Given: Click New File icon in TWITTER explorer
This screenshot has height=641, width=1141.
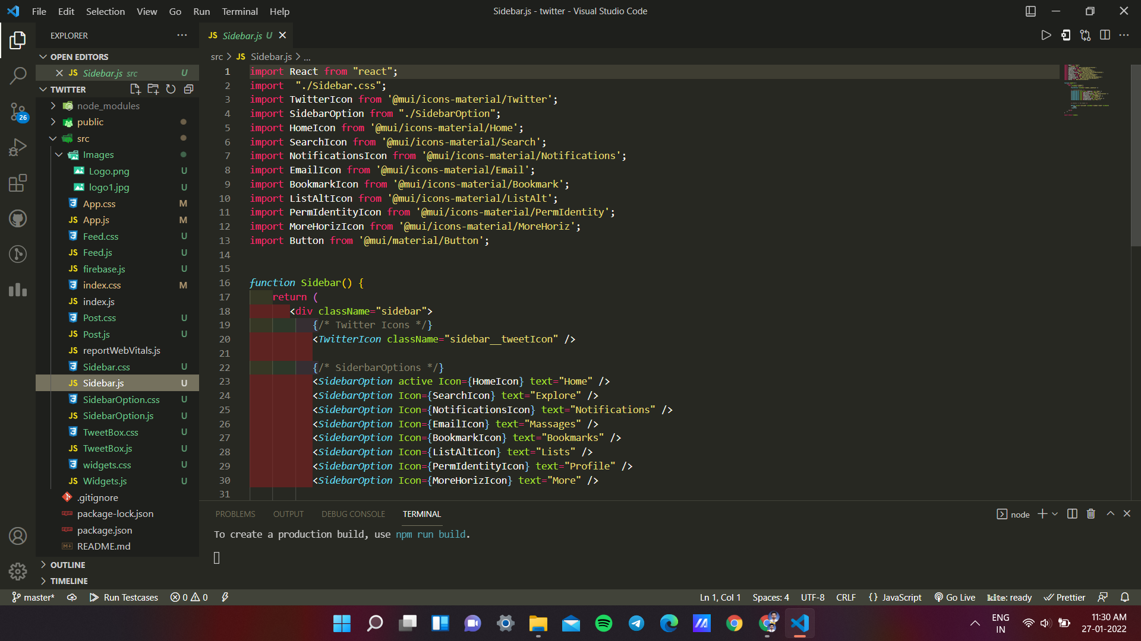Looking at the screenshot, I should (135, 89).
